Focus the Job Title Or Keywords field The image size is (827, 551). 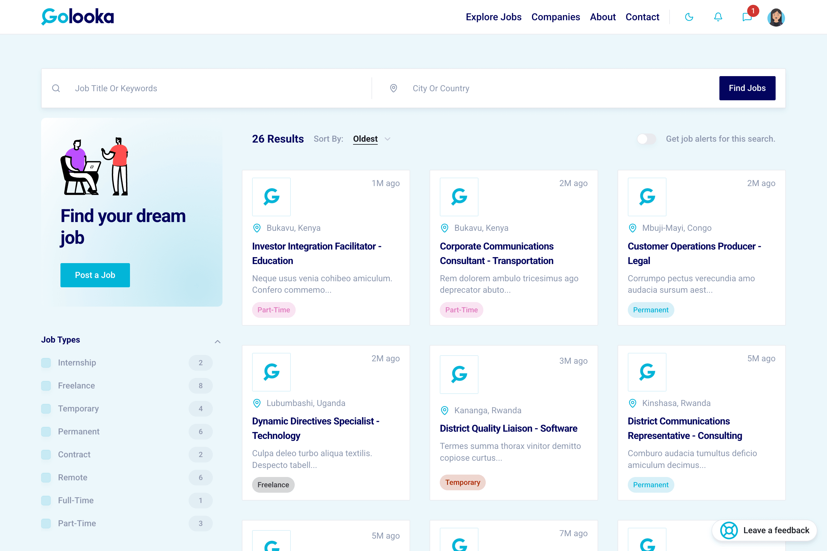click(218, 88)
